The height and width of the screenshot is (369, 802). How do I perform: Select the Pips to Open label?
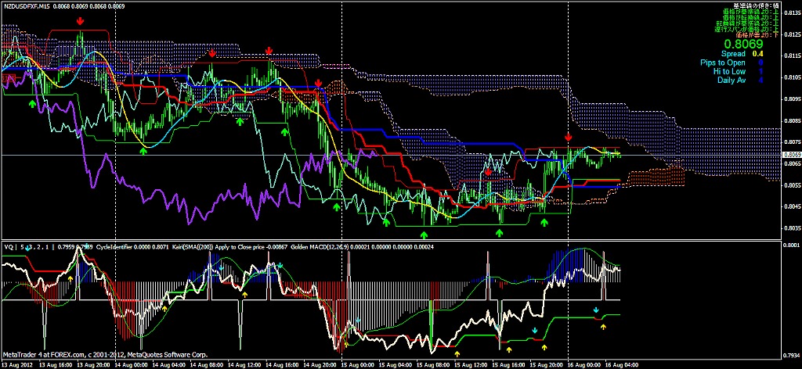coord(723,63)
